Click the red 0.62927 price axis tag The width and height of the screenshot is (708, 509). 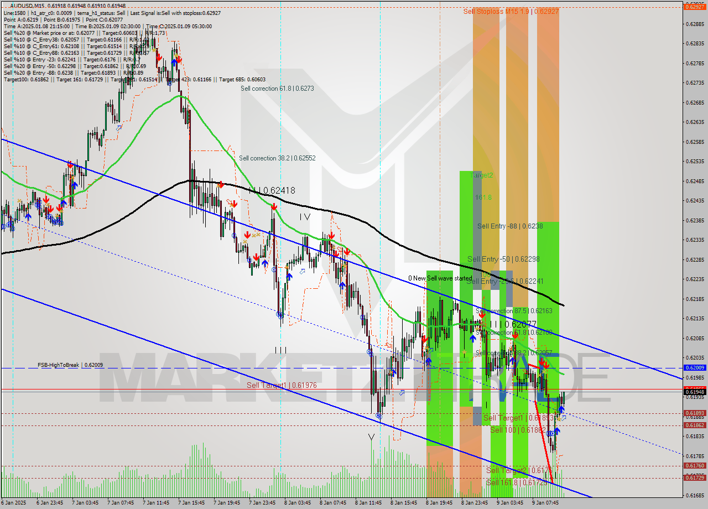click(x=695, y=6)
